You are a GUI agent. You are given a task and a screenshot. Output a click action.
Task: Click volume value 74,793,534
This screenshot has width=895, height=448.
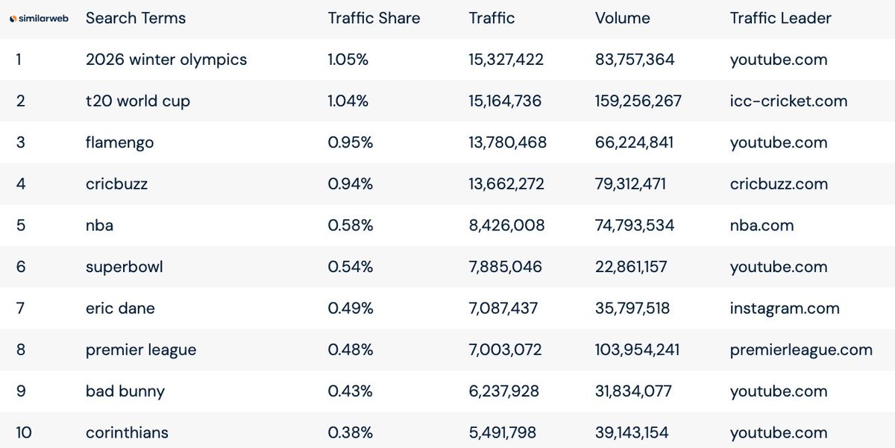635,225
